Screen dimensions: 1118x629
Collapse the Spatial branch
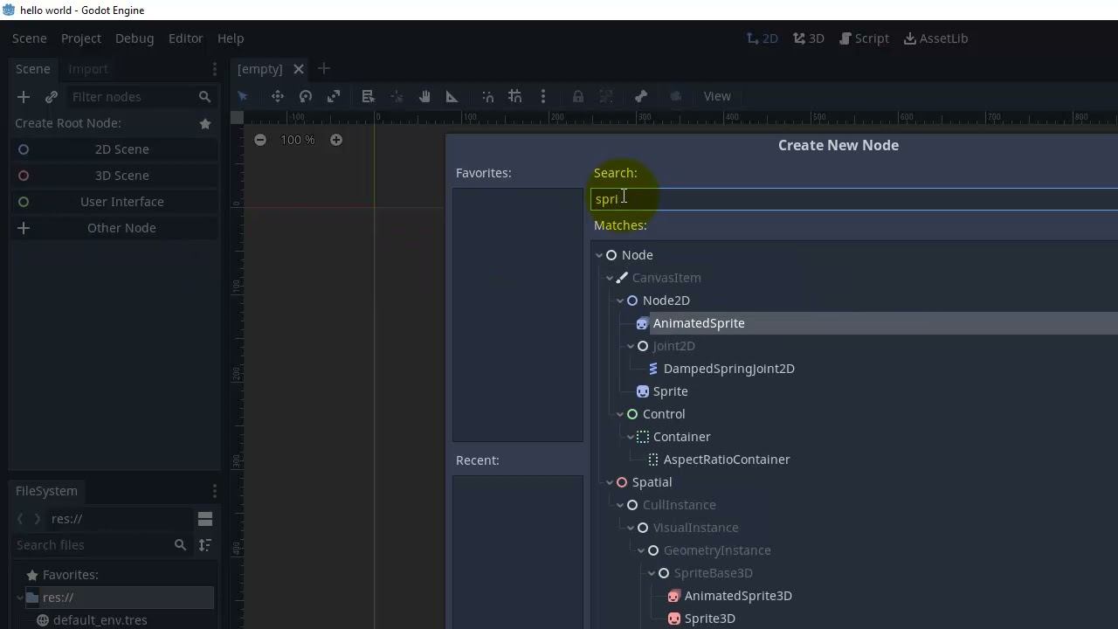pos(610,482)
